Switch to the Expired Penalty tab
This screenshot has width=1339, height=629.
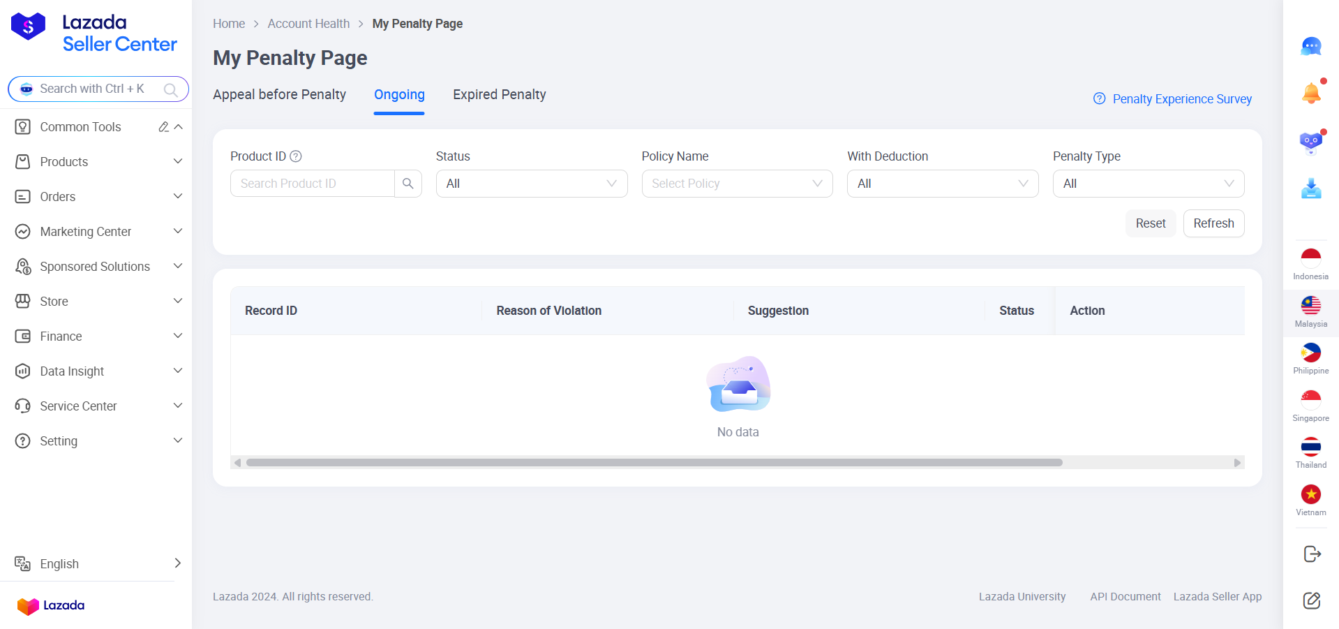(x=499, y=94)
